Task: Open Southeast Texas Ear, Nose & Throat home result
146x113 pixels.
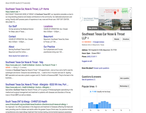Action: point(27,9)
